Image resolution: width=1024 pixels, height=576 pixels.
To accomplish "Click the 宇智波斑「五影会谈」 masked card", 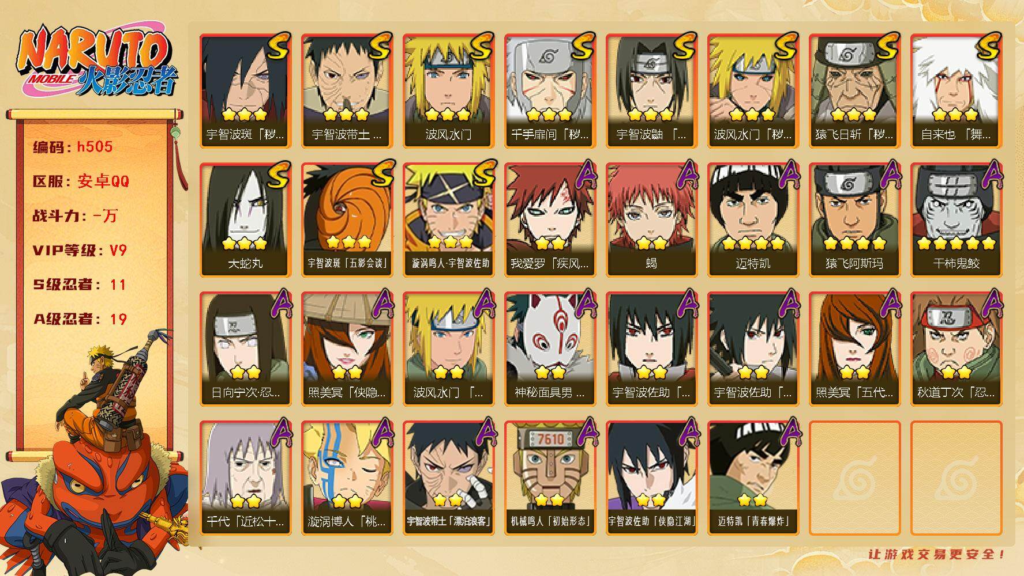I will (347, 219).
